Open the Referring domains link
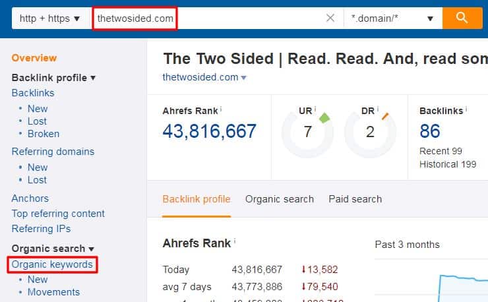This screenshot has width=488, height=302. pos(53,152)
